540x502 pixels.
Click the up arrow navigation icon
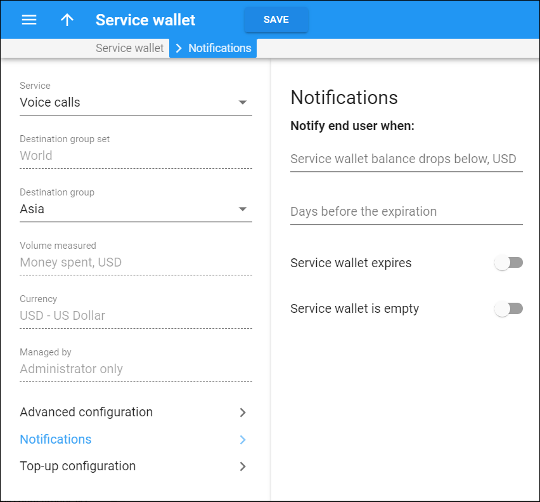[x=67, y=20]
